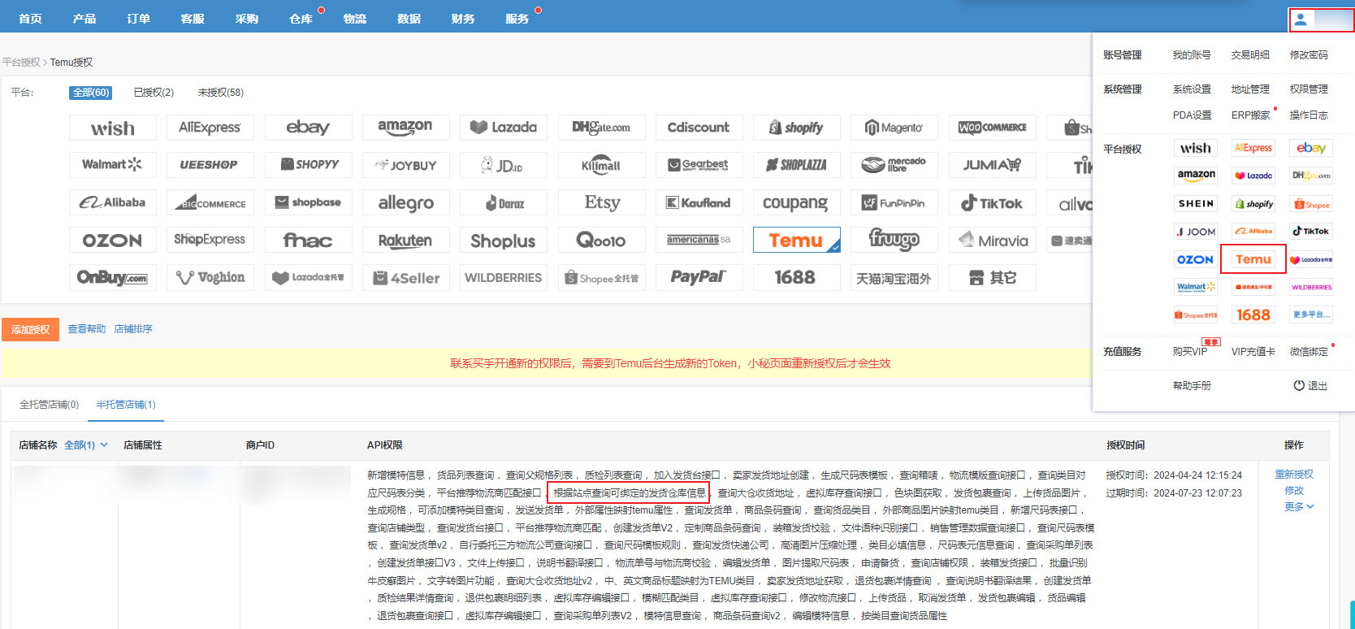Open the 服务 navigation menu

point(517,19)
